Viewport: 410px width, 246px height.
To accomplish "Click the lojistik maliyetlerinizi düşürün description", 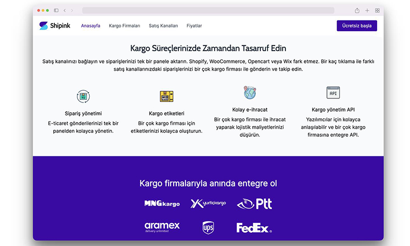I will [x=250, y=127].
